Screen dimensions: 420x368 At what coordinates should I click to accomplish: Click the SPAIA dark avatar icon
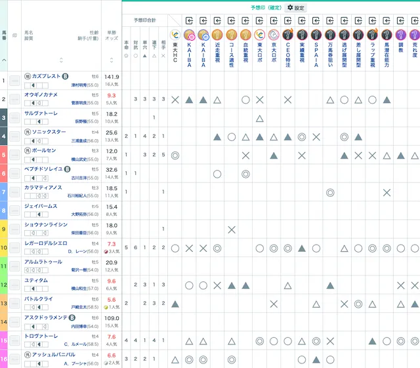tap(316, 35)
